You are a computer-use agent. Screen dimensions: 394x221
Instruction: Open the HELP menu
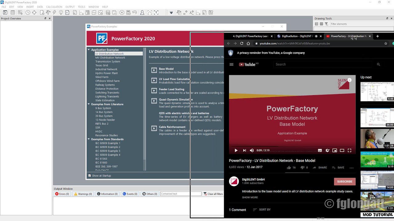click(x=105, y=7)
